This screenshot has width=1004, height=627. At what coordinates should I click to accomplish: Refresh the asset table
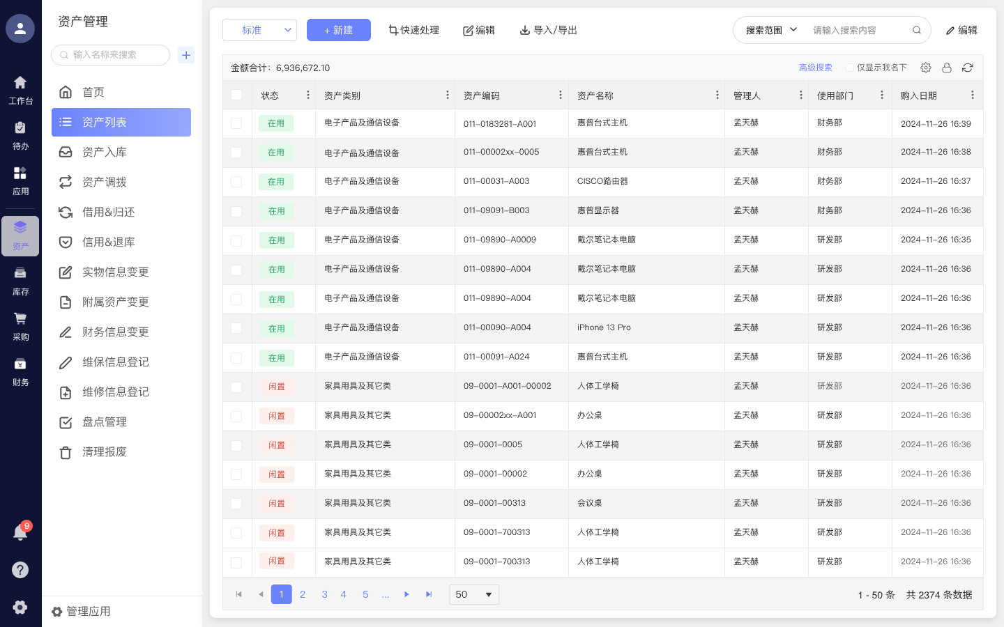968,68
